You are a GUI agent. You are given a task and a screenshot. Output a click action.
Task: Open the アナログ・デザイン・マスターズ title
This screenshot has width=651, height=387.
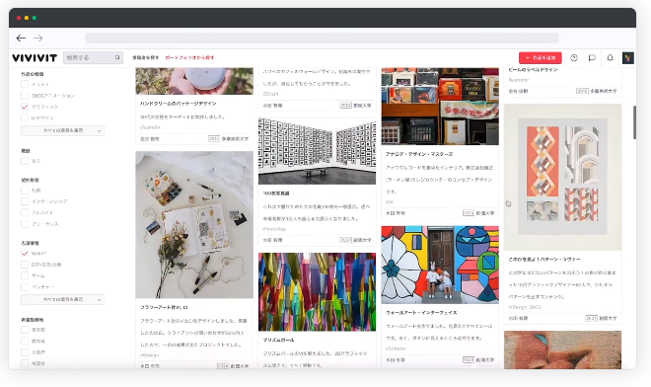419,154
